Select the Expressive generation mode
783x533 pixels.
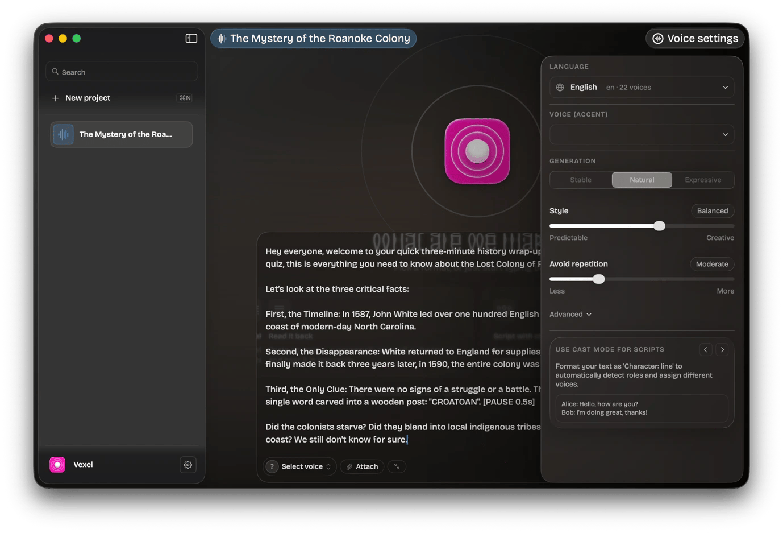click(703, 180)
